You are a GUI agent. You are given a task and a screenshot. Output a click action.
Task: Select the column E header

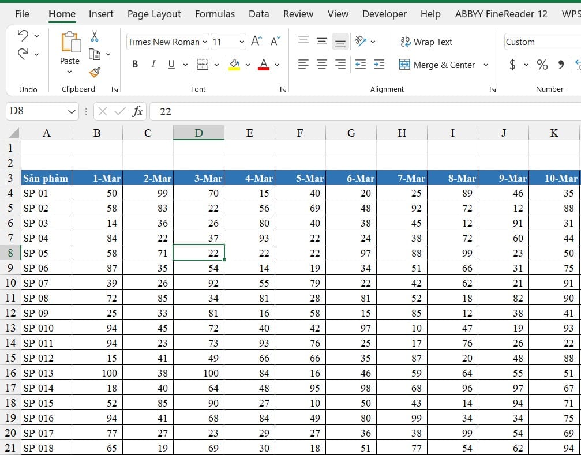pyautogui.click(x=249, y=133)
